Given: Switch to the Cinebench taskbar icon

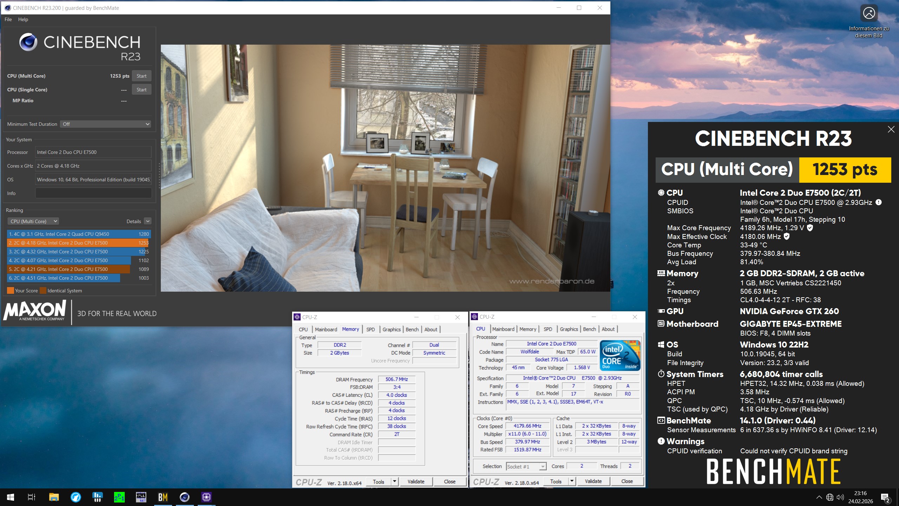Looking at the screenshot, I should (184, 497).
